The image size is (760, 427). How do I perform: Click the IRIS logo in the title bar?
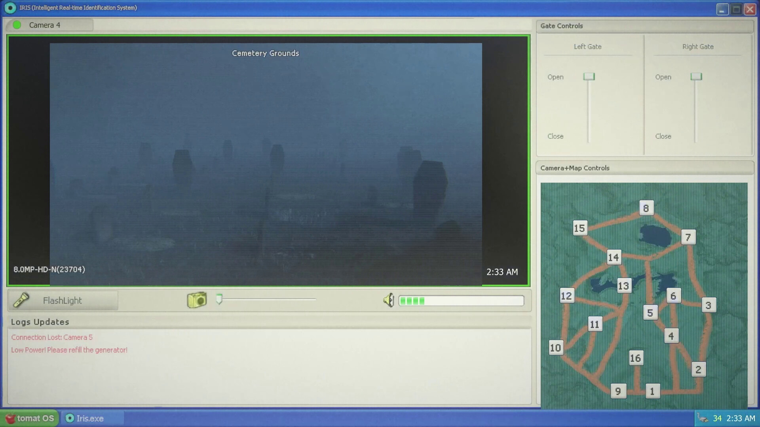(10, 7)
